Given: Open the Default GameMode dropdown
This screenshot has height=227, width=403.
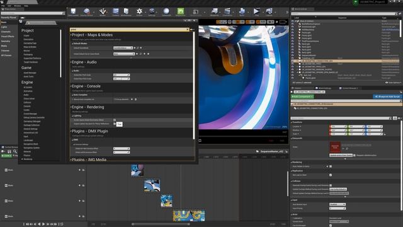Looking at the screenshot, I should click(x=123, y=48).
